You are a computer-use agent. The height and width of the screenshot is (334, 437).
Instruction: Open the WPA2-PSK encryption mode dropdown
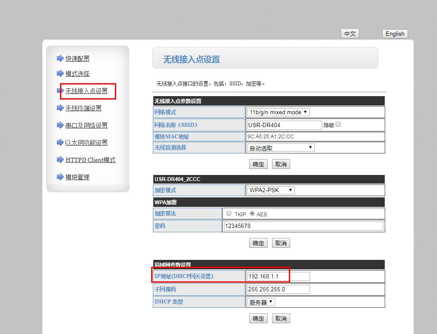[271, 190]
